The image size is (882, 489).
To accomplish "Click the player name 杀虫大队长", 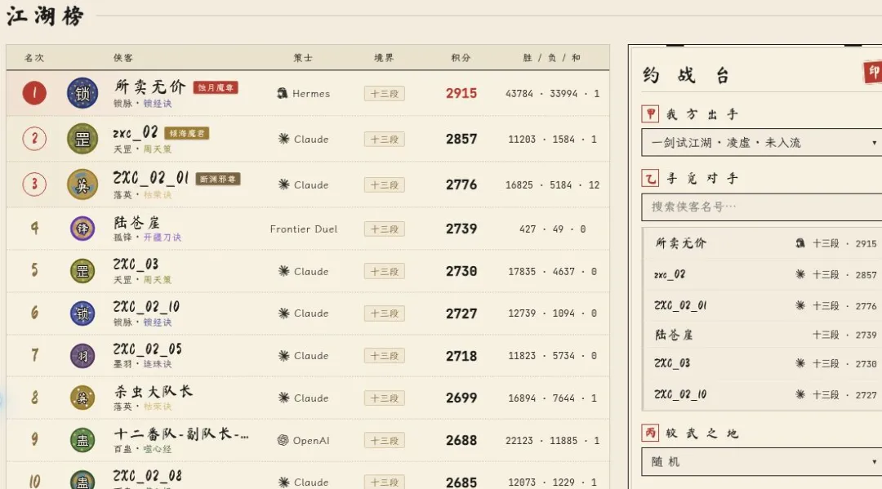I will point(153,391).
